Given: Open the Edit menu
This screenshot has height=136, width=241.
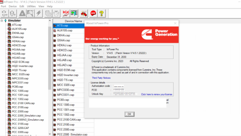Looking at the screenshot, I should click(x=22, y=6).
